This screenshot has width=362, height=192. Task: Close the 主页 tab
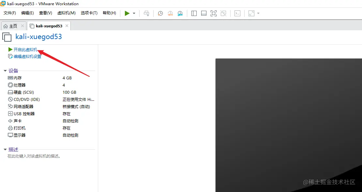[23, 26]
